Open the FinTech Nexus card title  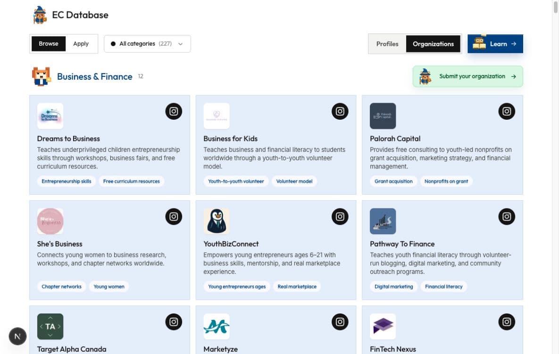393,349
